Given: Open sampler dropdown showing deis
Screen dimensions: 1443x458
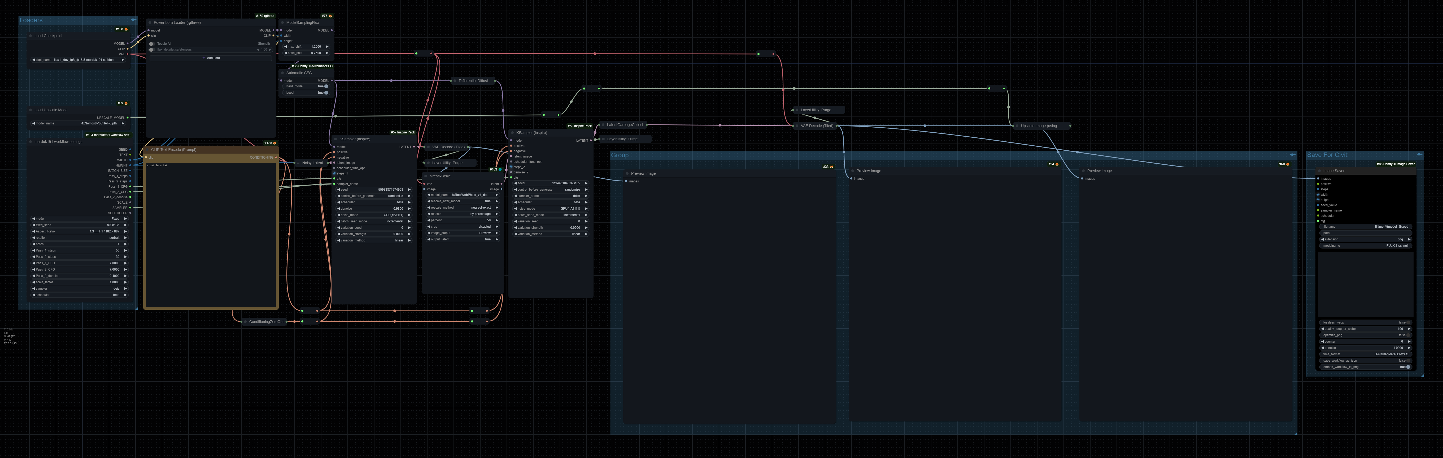Looking at the screenshot, I should coord(79,289).
